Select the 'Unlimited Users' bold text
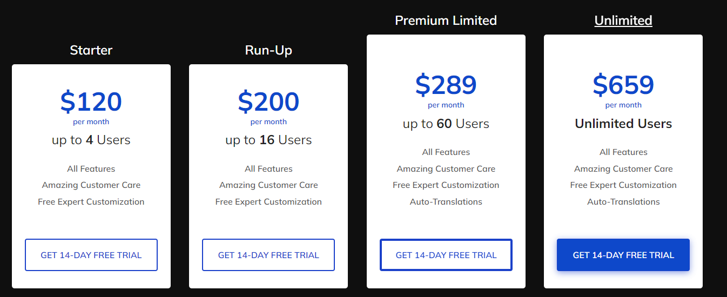The image size is (727, 297). coord(623,124)
